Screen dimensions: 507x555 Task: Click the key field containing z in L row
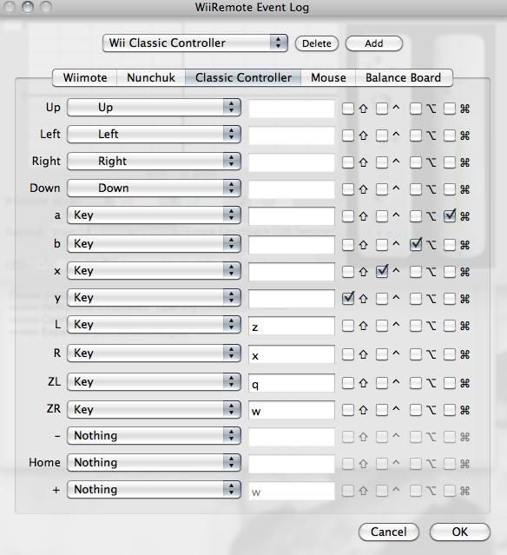tap(292, 326)
